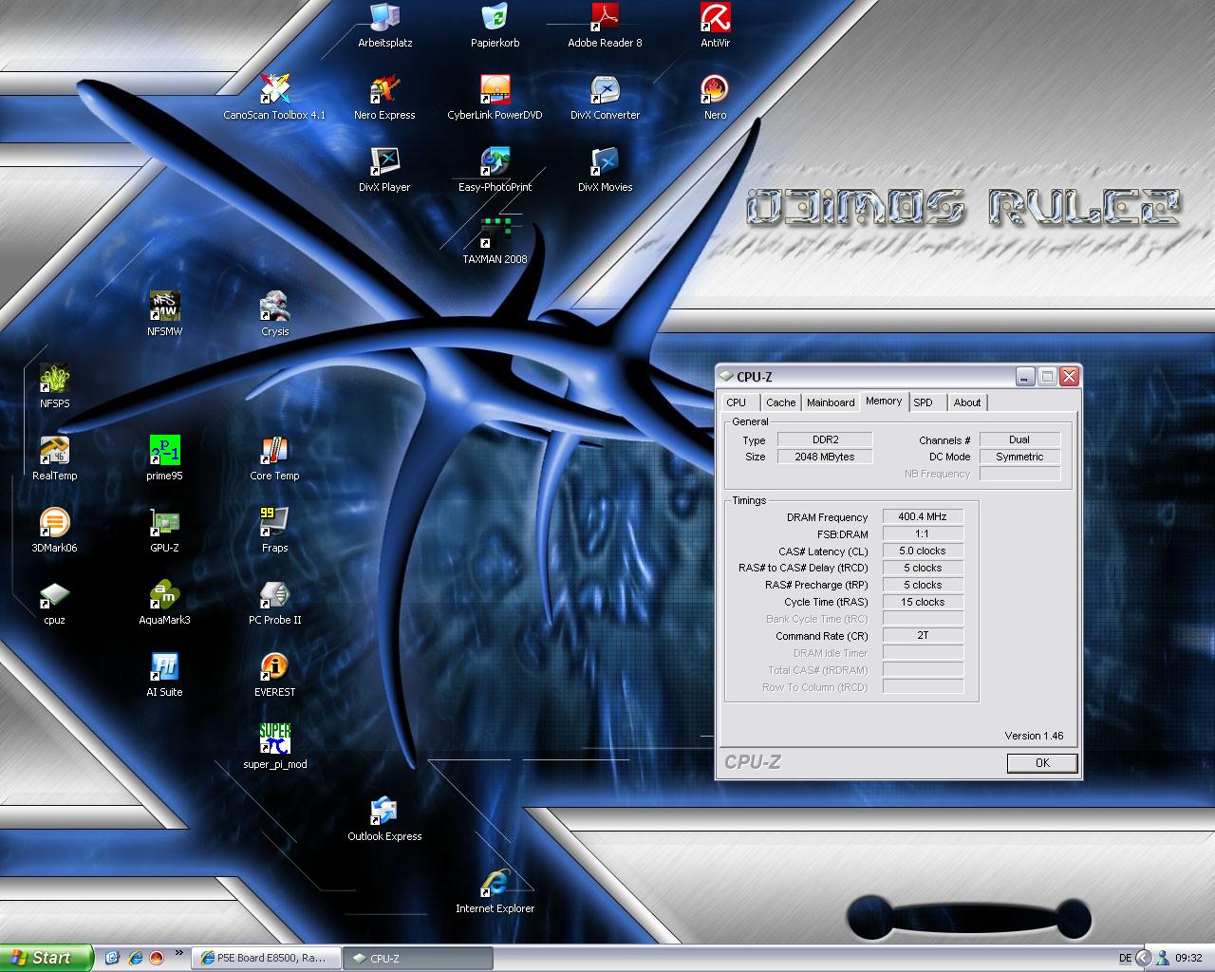1215x972 pixels.
Task: Launch Easy-PhotoPrint from desktop
Action: click(x=495, y=170)
